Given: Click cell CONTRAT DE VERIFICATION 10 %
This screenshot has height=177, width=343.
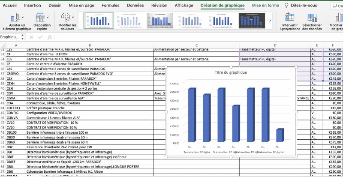Looking at the screenshot, I should coord(90,123).
